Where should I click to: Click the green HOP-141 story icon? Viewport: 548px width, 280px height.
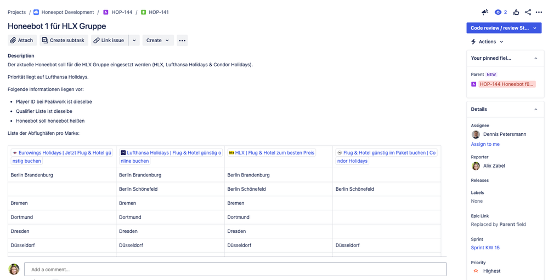click(x=143, y=12)
